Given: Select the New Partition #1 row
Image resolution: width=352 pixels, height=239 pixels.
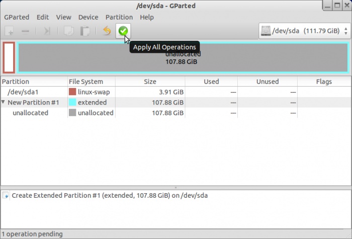Looking at the screenshot, I should 176,102.
